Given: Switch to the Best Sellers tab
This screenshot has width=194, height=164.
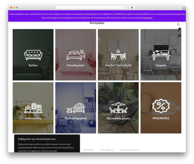Looking at the screenshot, I should pos(89,150).
